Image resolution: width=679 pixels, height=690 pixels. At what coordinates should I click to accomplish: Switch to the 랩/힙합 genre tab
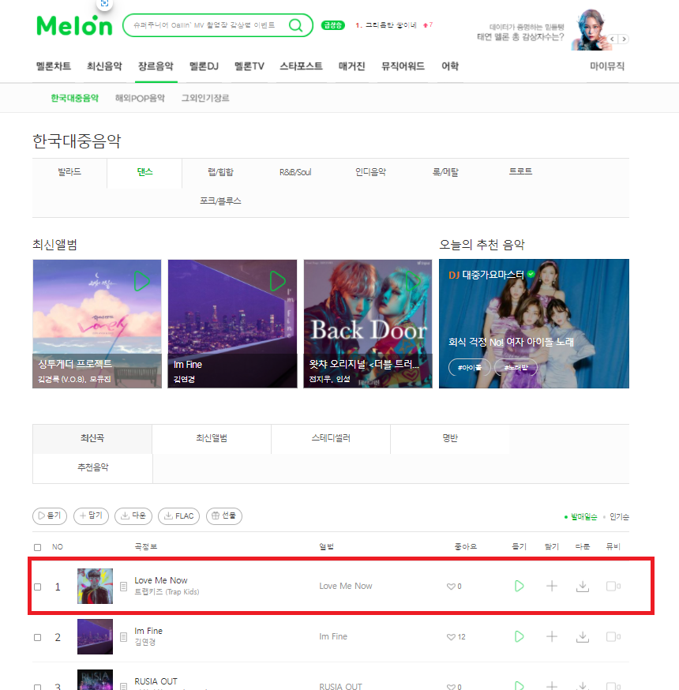pyautogui.click(x=220, y=172)
